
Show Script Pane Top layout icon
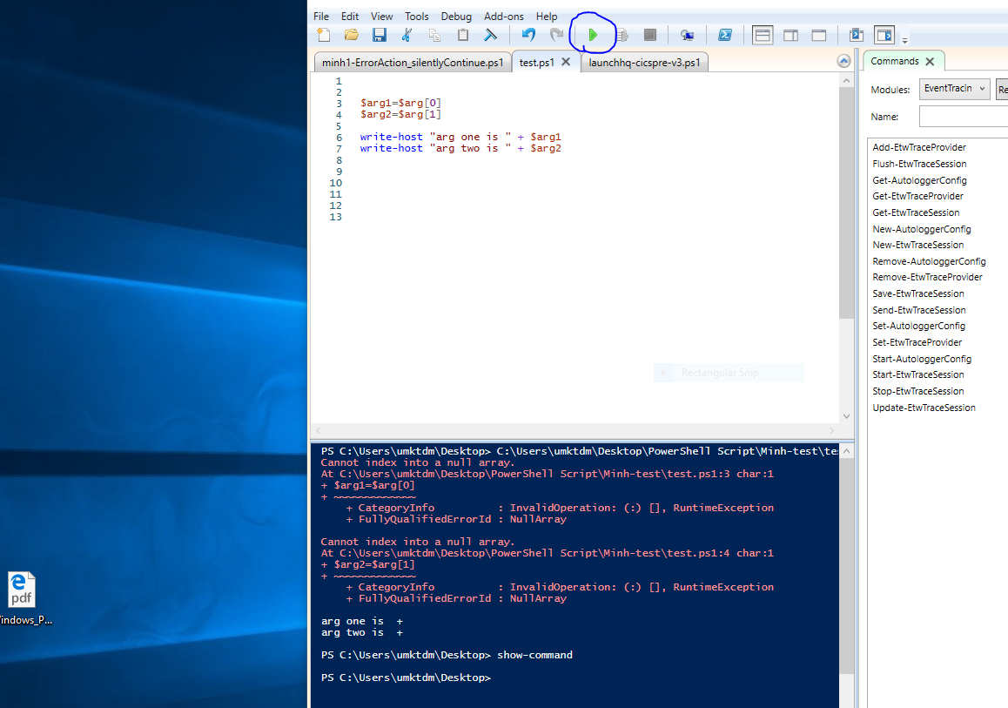[x=763, y=35]
